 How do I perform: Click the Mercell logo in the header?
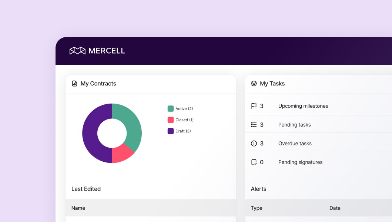click(x=97, y=51)
